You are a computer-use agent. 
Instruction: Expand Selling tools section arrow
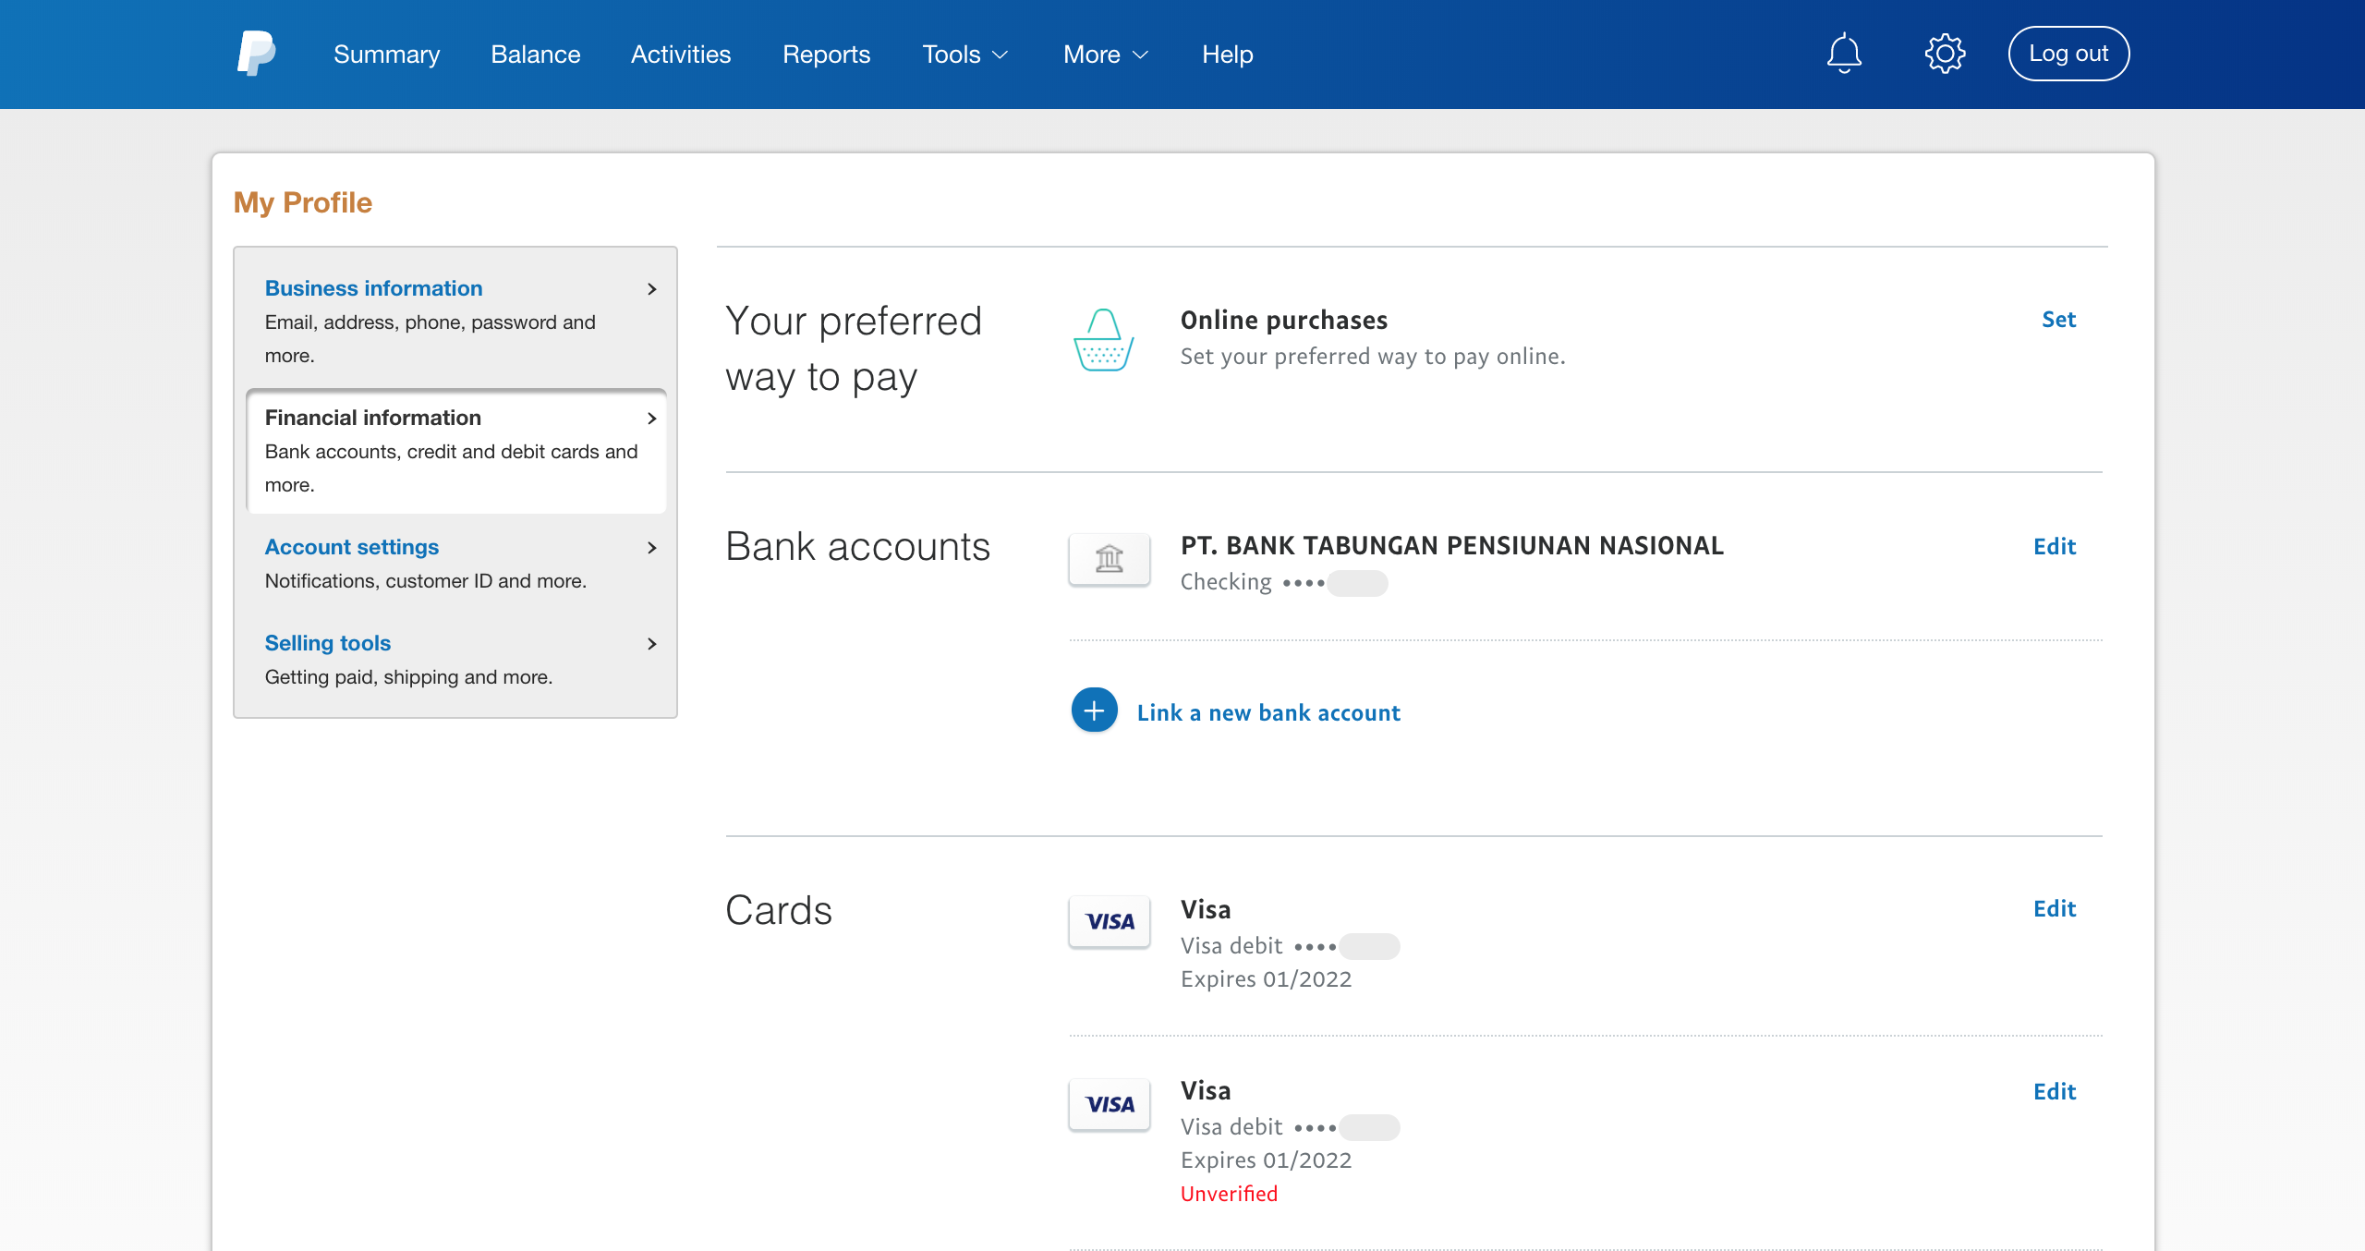(651, 644)
